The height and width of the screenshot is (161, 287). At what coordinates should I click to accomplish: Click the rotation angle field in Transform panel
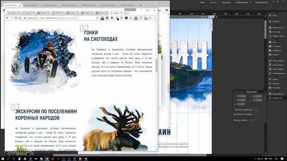pyautogui.click(x=241, y=104)
